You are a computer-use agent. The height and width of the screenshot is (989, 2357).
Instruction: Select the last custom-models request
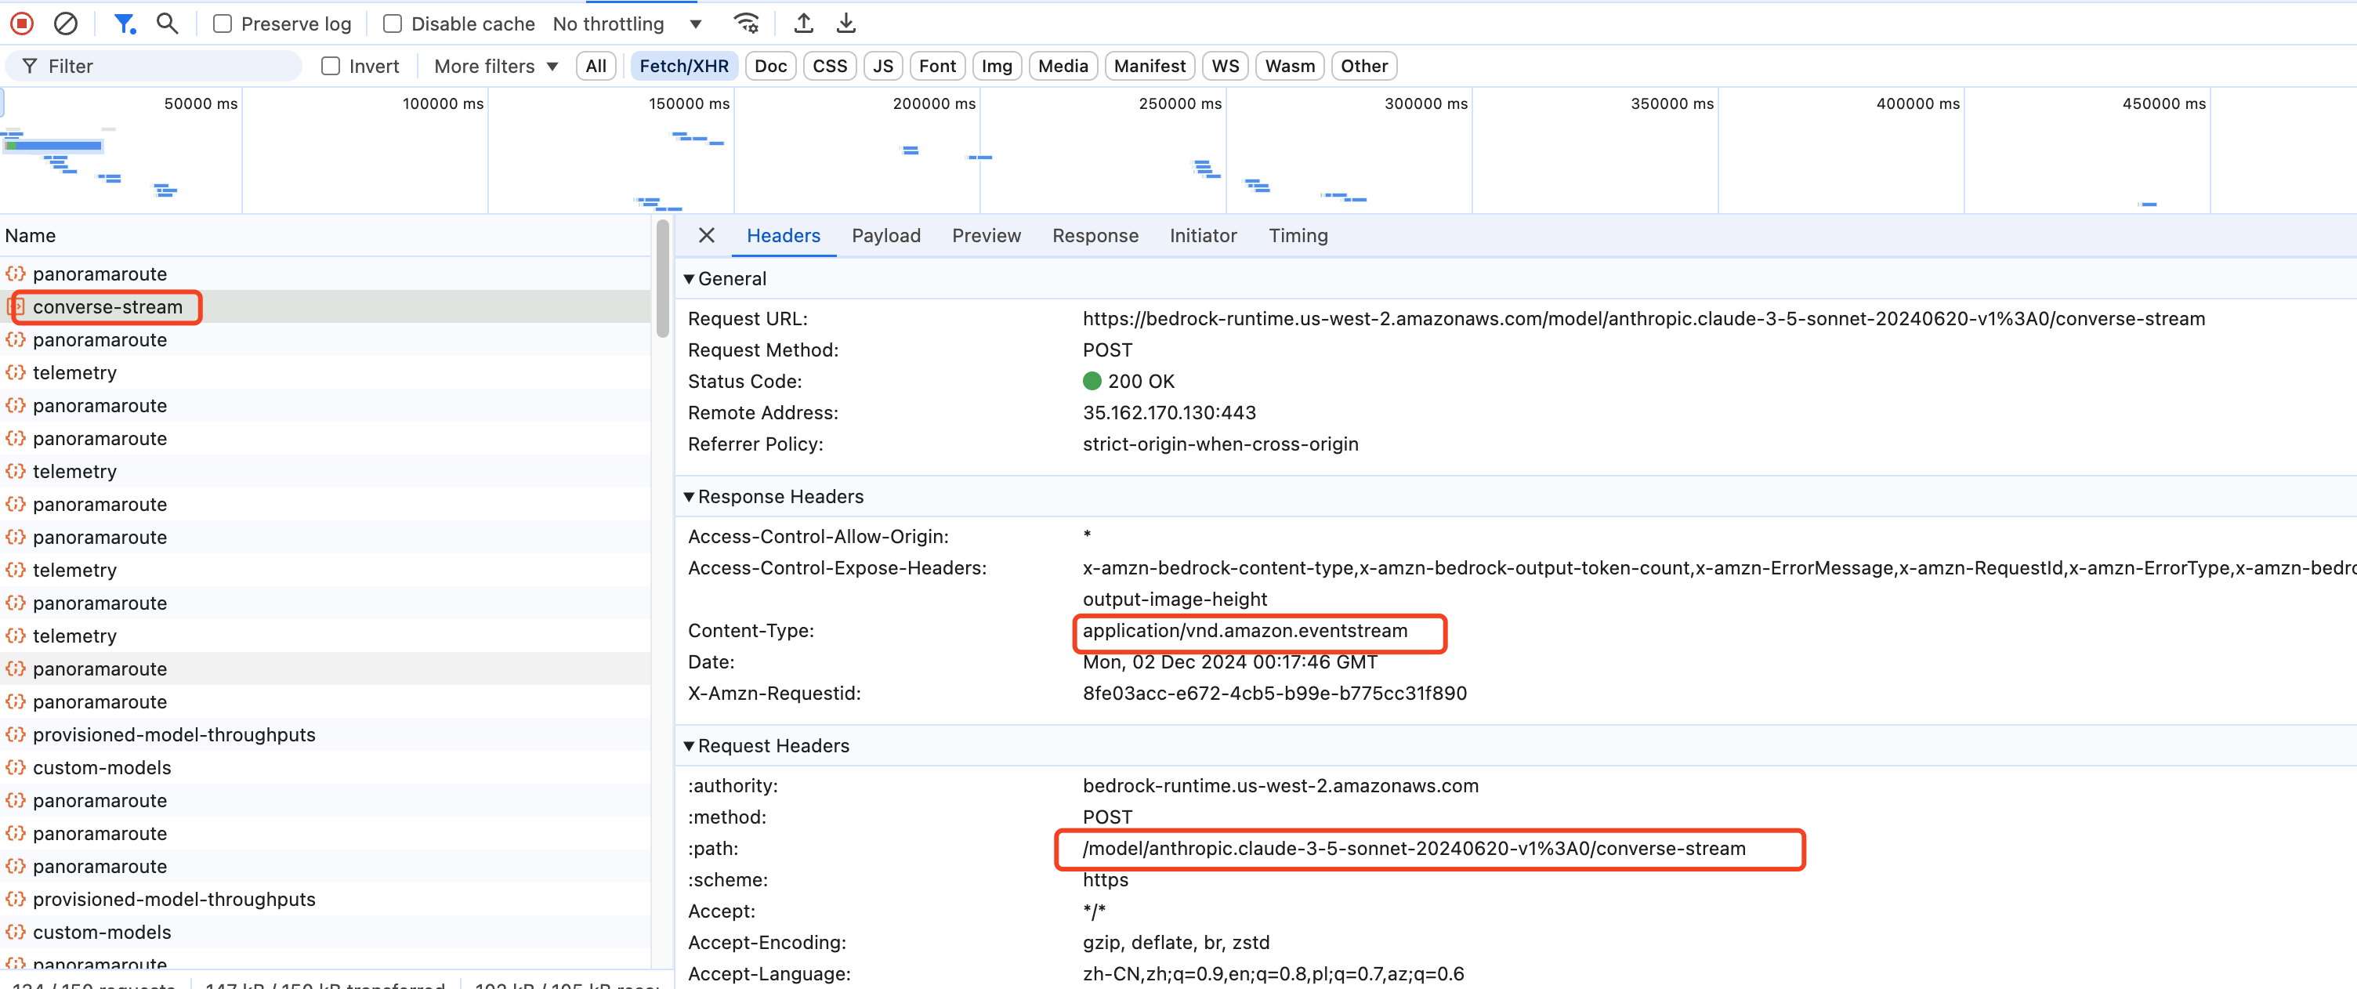325,933
